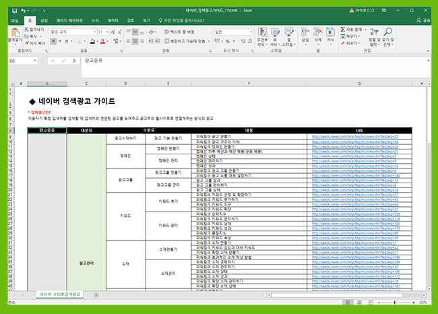Switch to Page Layout view in status bar

(x=359, y=303)
